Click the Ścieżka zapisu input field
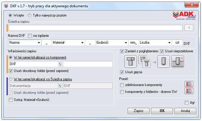Image resolution: width=202 pixels, height=121 pixels. point(95,28)
